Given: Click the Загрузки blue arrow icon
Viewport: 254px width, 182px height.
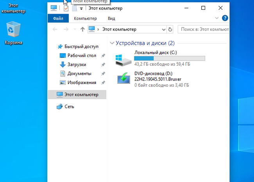Looking at the screenshot, I should (x=63, y=64).
